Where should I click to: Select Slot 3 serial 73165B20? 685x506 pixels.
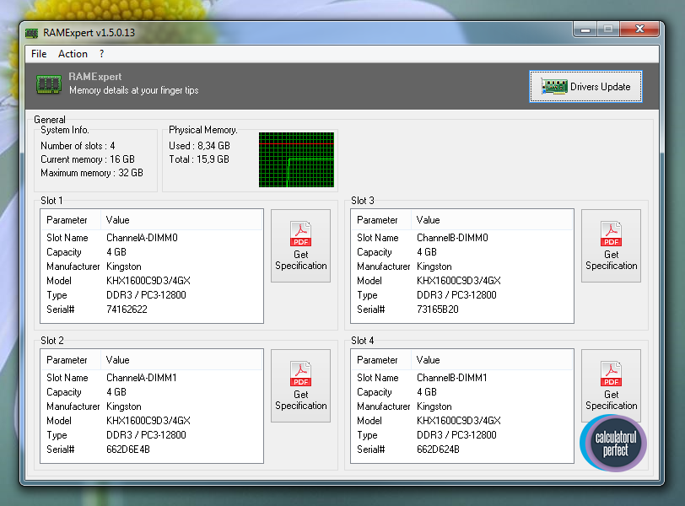point(438,310)
